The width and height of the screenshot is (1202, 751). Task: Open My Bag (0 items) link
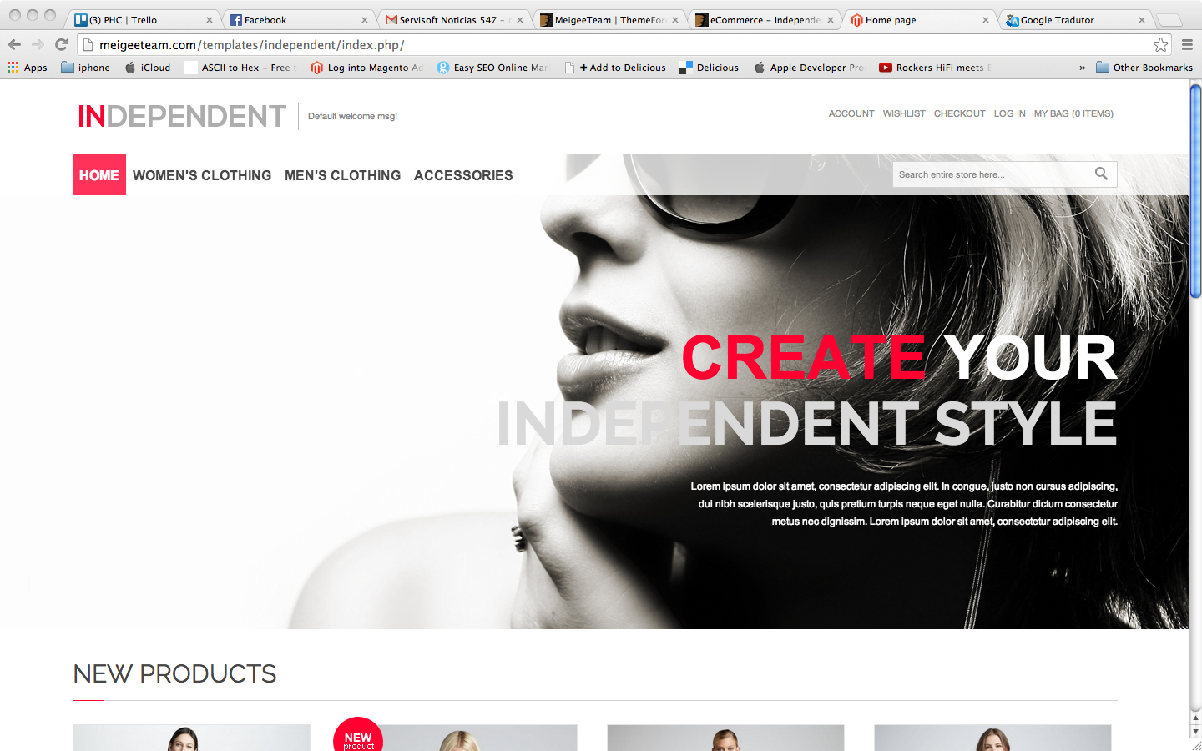[1073, 113]
